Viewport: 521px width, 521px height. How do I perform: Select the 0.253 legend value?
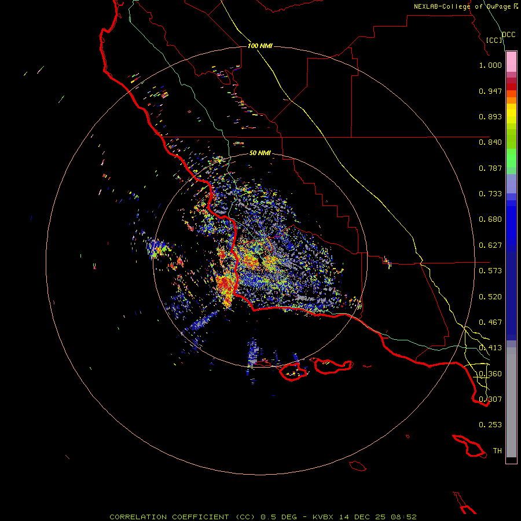490,425
